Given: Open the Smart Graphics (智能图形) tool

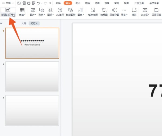Looking at the screenshot, I should pyautogui.click(x=70, y=10).
